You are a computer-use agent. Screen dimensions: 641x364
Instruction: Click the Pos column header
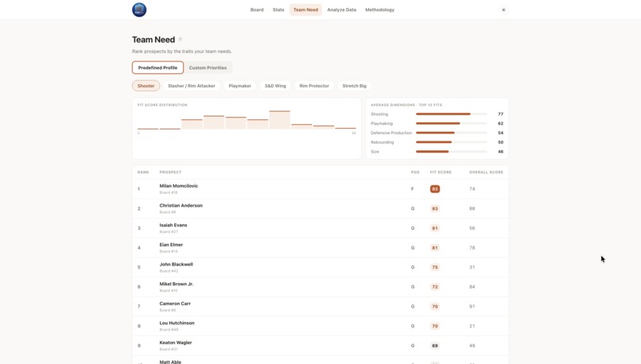(415, 172)
